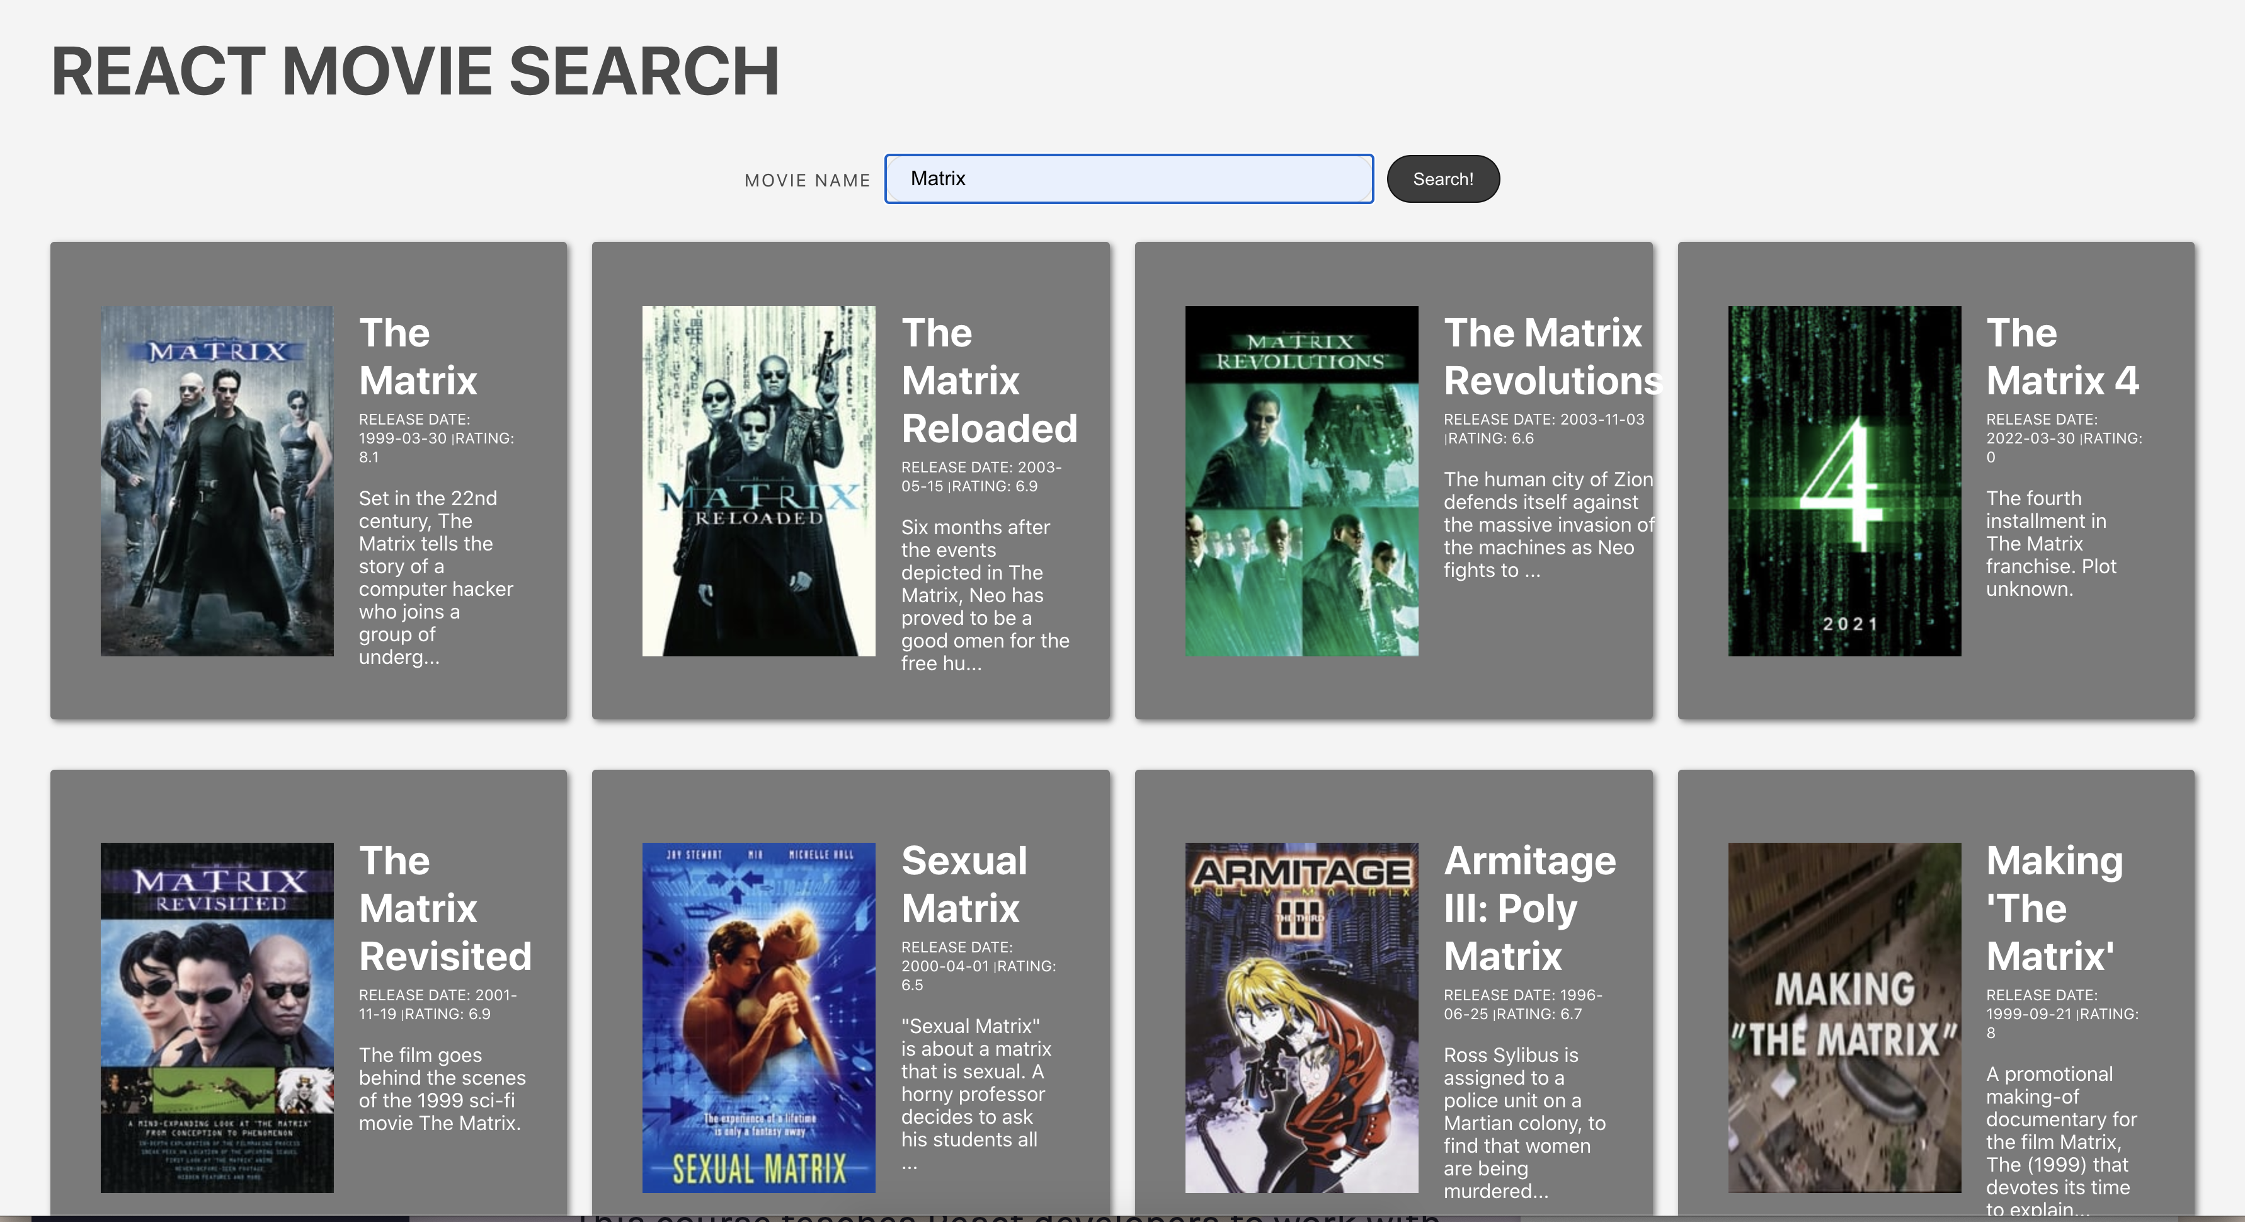The image size is (2245, 1222).
Task: Click description "A promotional making-of documentary"
Action: pos(2061,1140)
